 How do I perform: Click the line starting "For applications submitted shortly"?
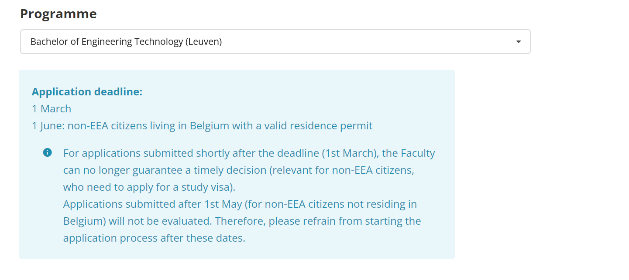pyautogui.click(x=249, y=153)
